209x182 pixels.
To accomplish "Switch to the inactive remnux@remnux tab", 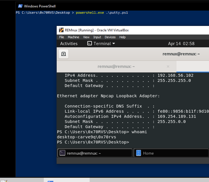I will (116, 66).
